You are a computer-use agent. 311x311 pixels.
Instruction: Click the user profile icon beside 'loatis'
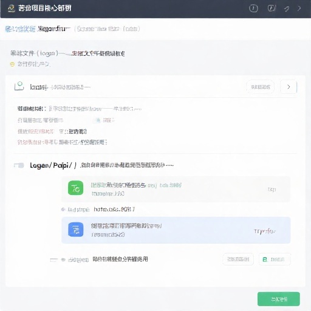coord(19,86)
